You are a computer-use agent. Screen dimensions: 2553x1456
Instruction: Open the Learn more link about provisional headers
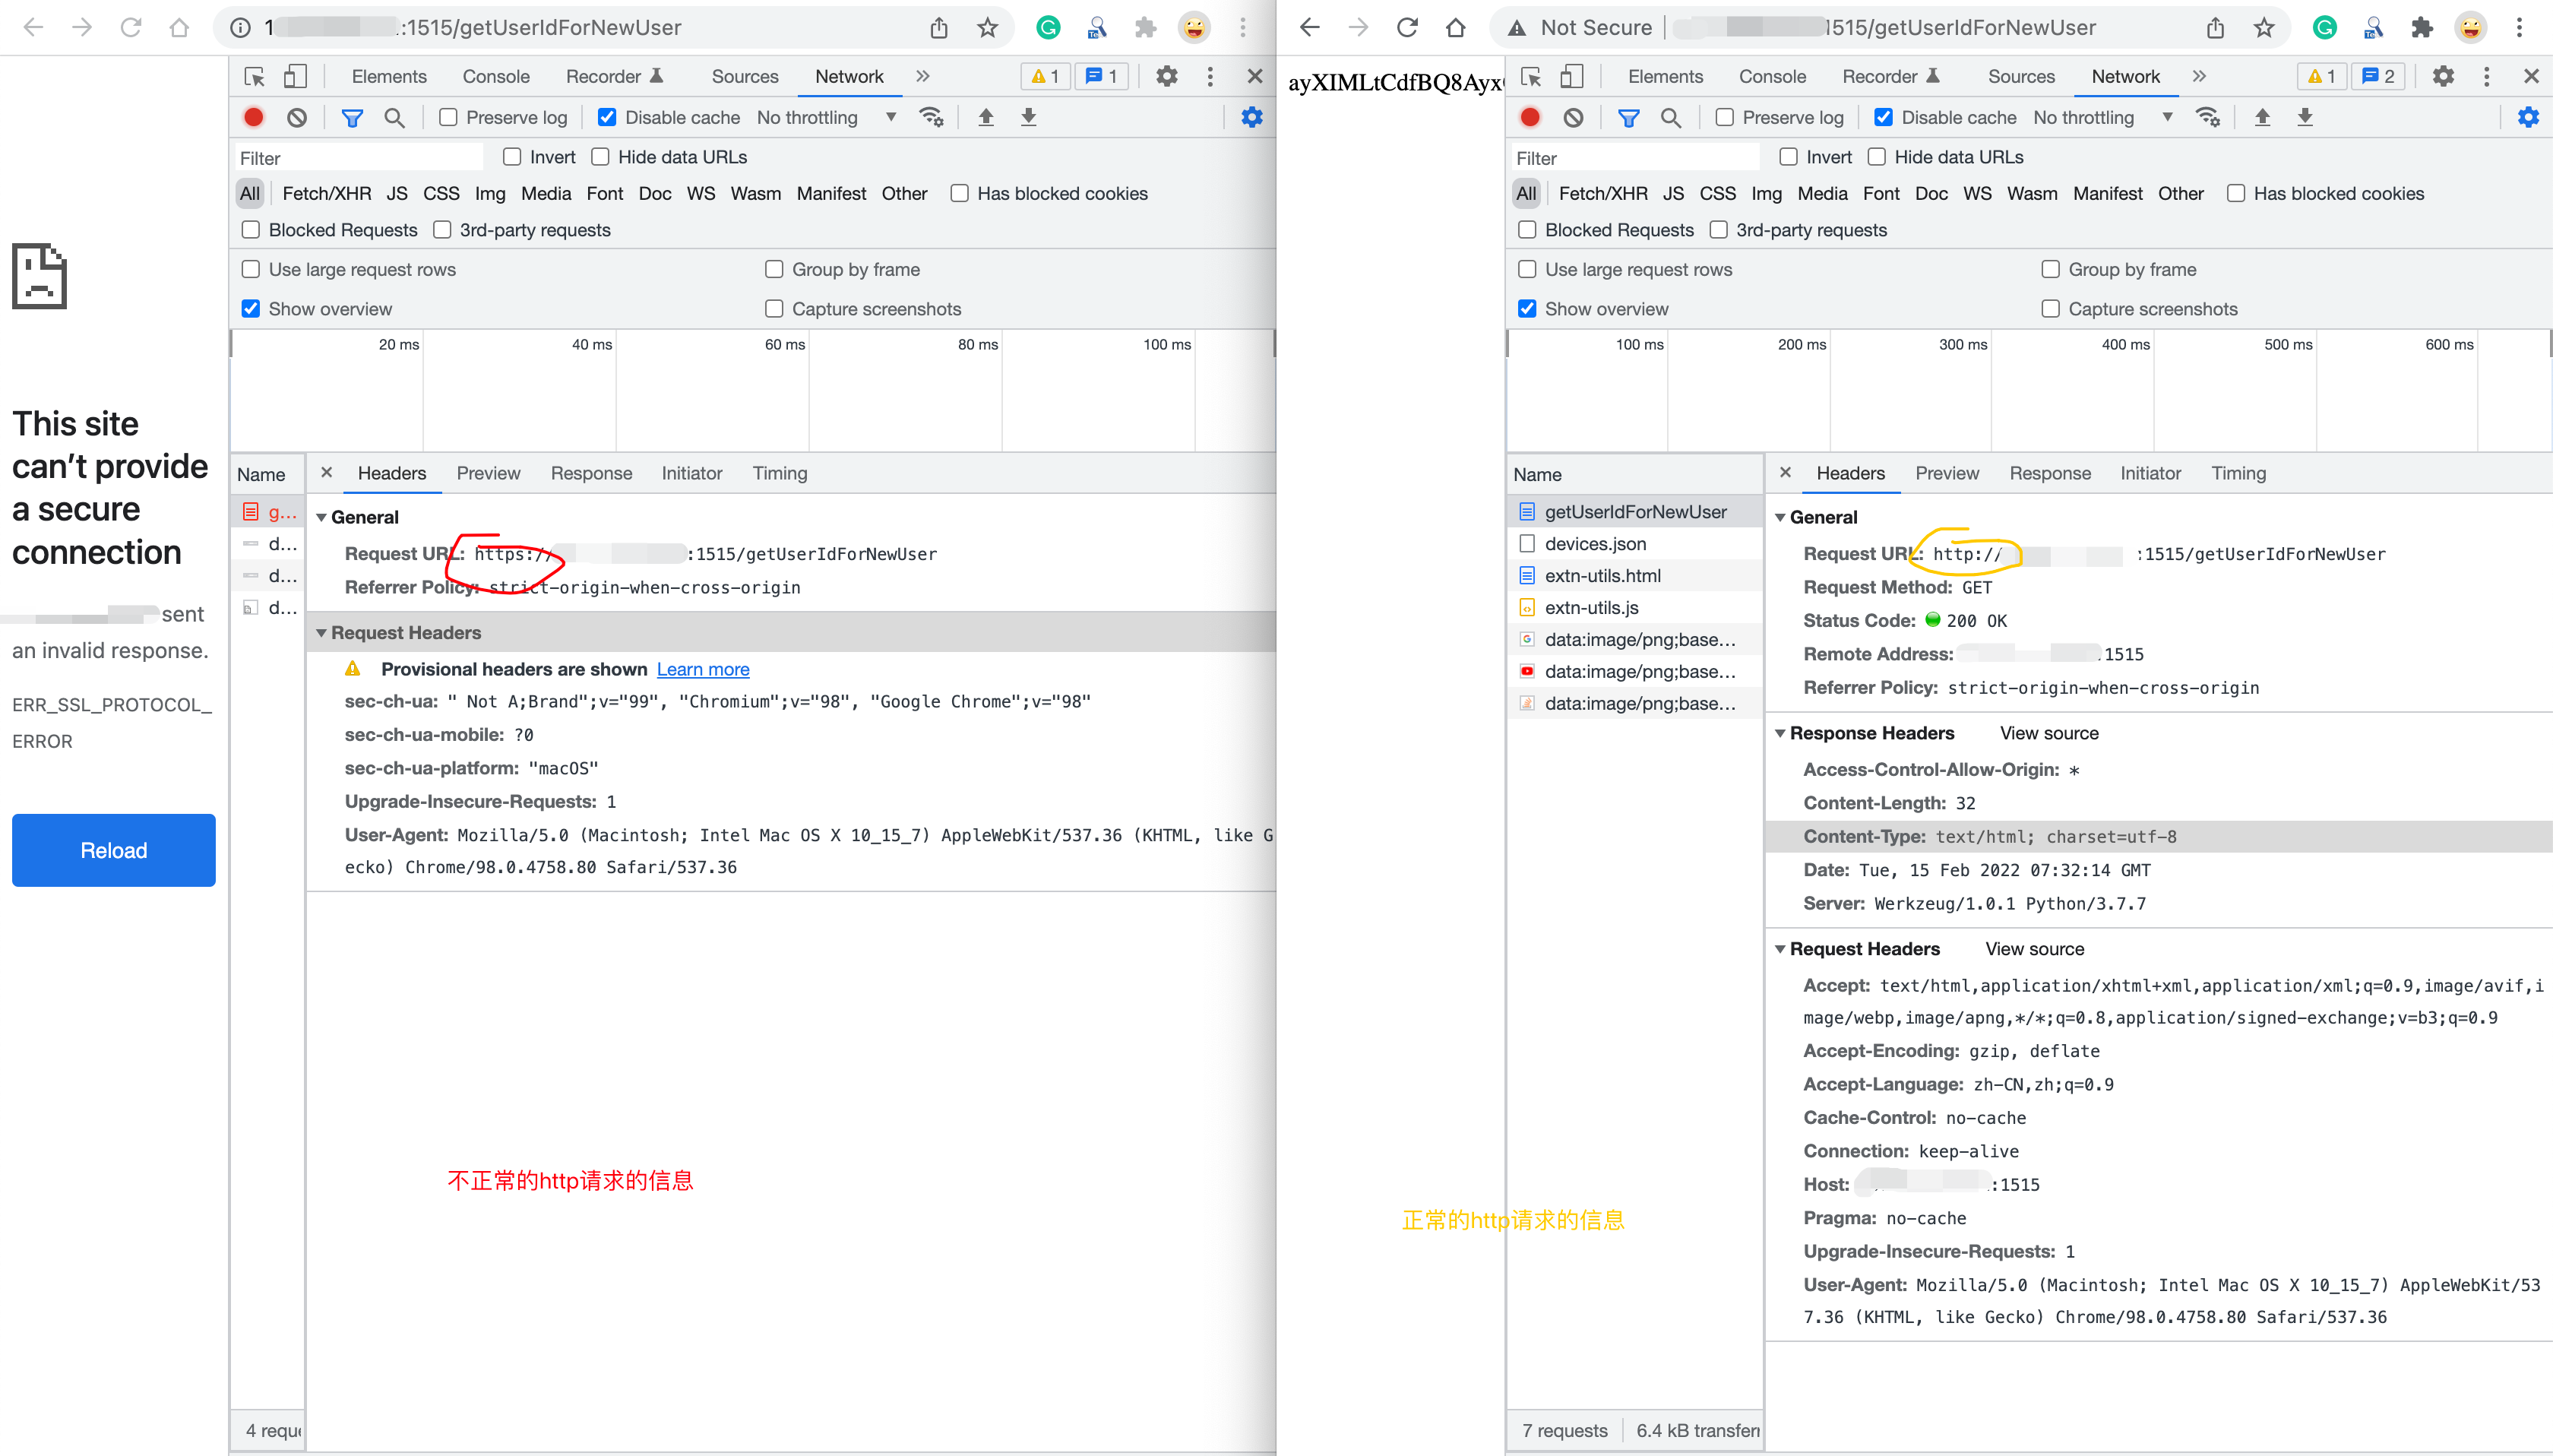point(702,669)
